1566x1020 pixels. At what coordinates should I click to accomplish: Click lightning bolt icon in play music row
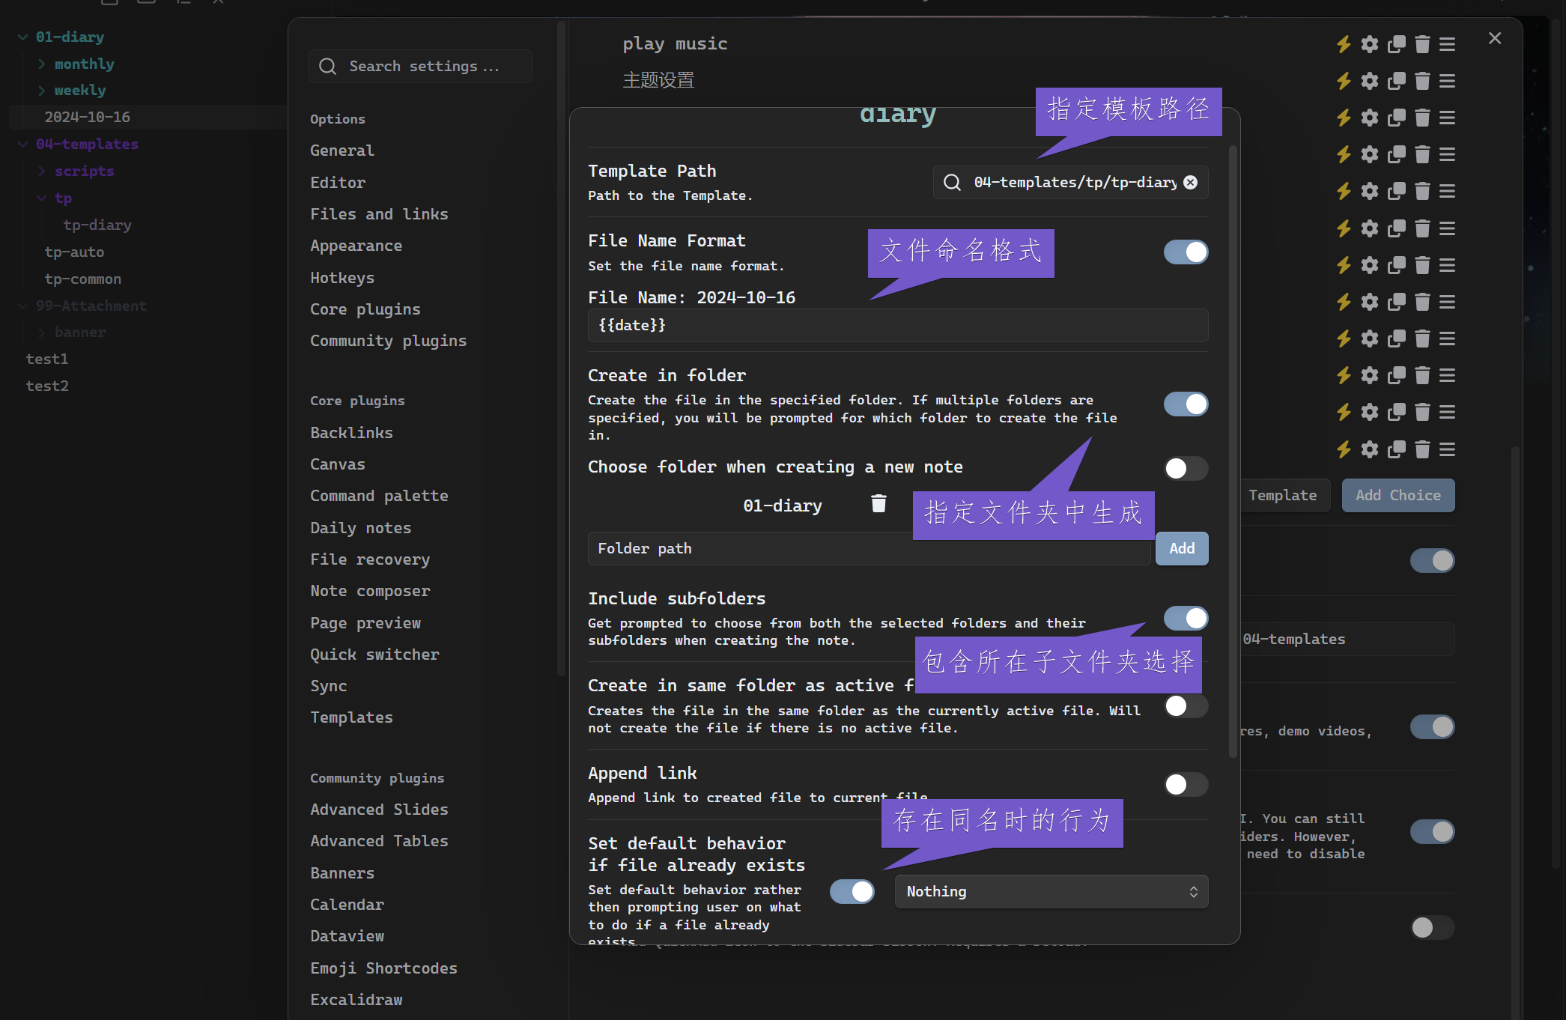(x=1344, y=44)
